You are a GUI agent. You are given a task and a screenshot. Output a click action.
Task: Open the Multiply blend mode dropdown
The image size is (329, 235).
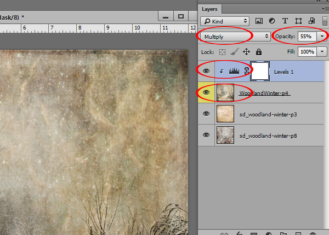[235, 36]
